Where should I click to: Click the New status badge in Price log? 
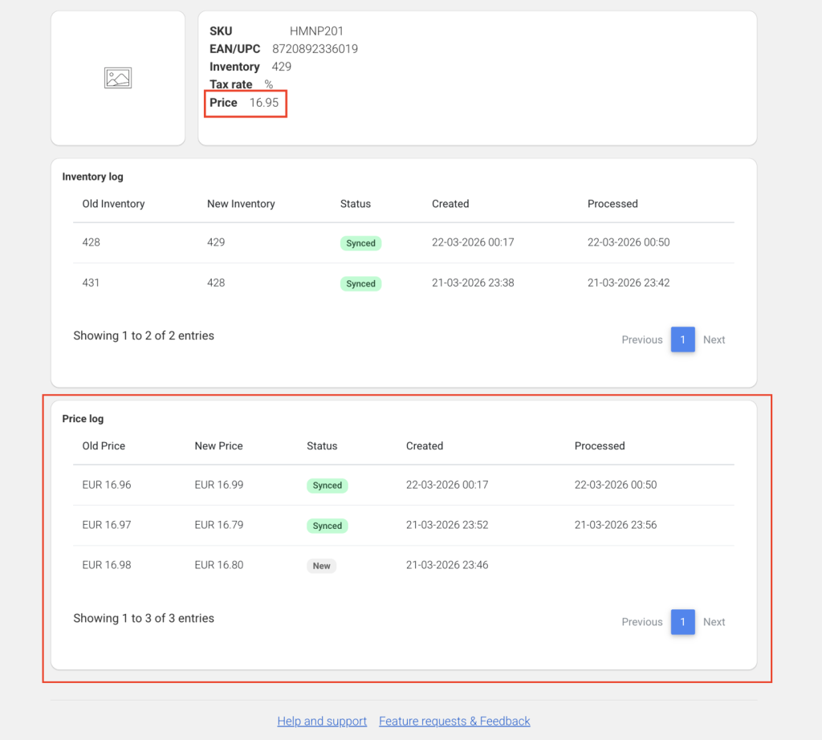click(x=321, y=566)
